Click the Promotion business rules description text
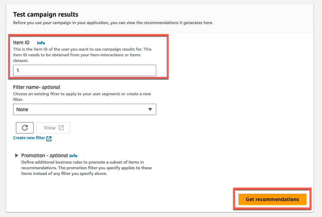The width and height of the screenshot is (322, 217). (86, 168)
